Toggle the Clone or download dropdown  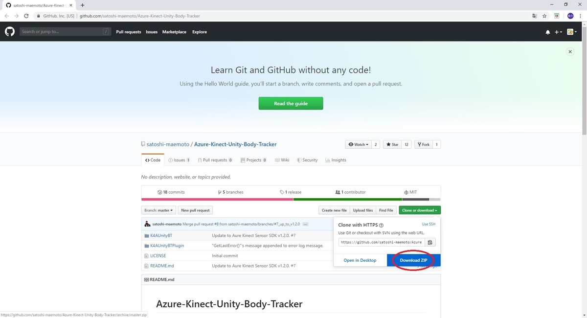click(x=420, y=210)
